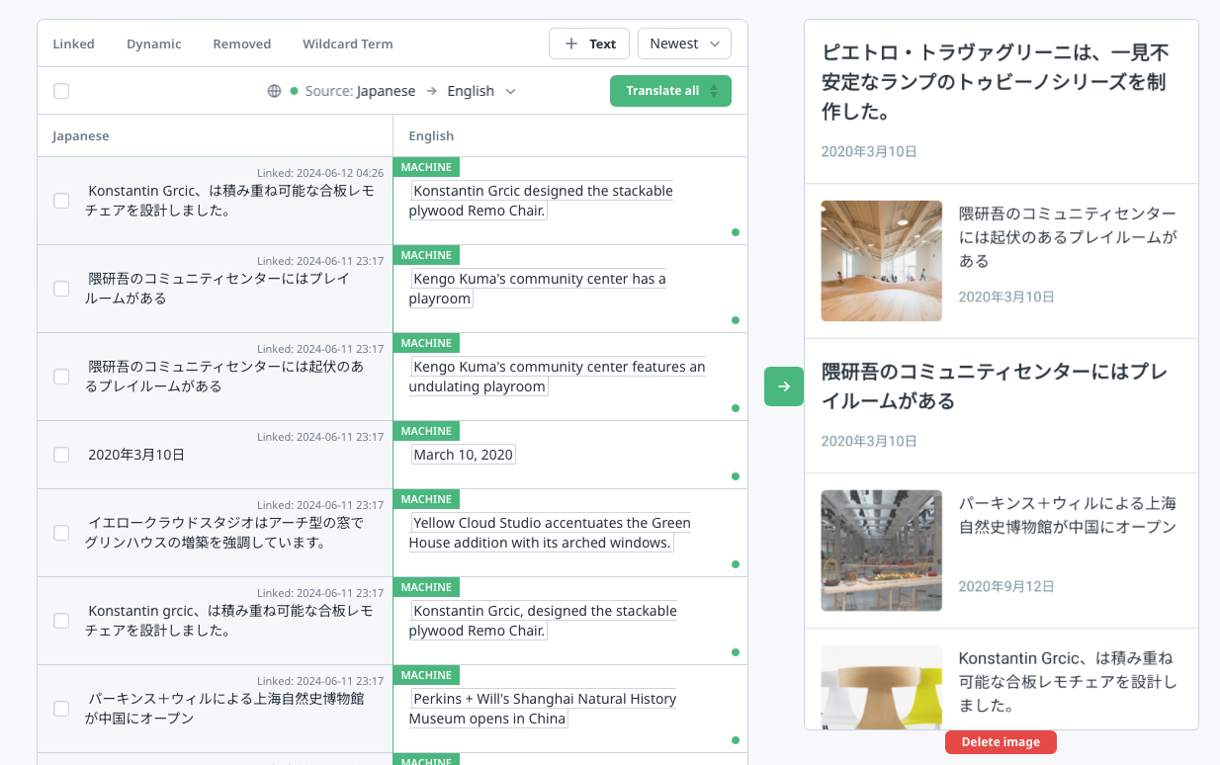Click the wooden playroom preview thumbnail
This screenshot has width=1220, height=765.
[882, 261]
